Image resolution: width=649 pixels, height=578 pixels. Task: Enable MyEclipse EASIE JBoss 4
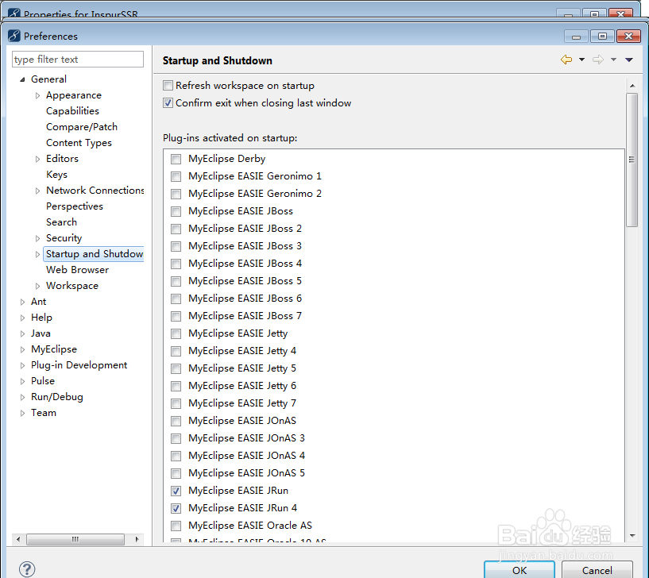pyautogui.click(x=176, y=264)
